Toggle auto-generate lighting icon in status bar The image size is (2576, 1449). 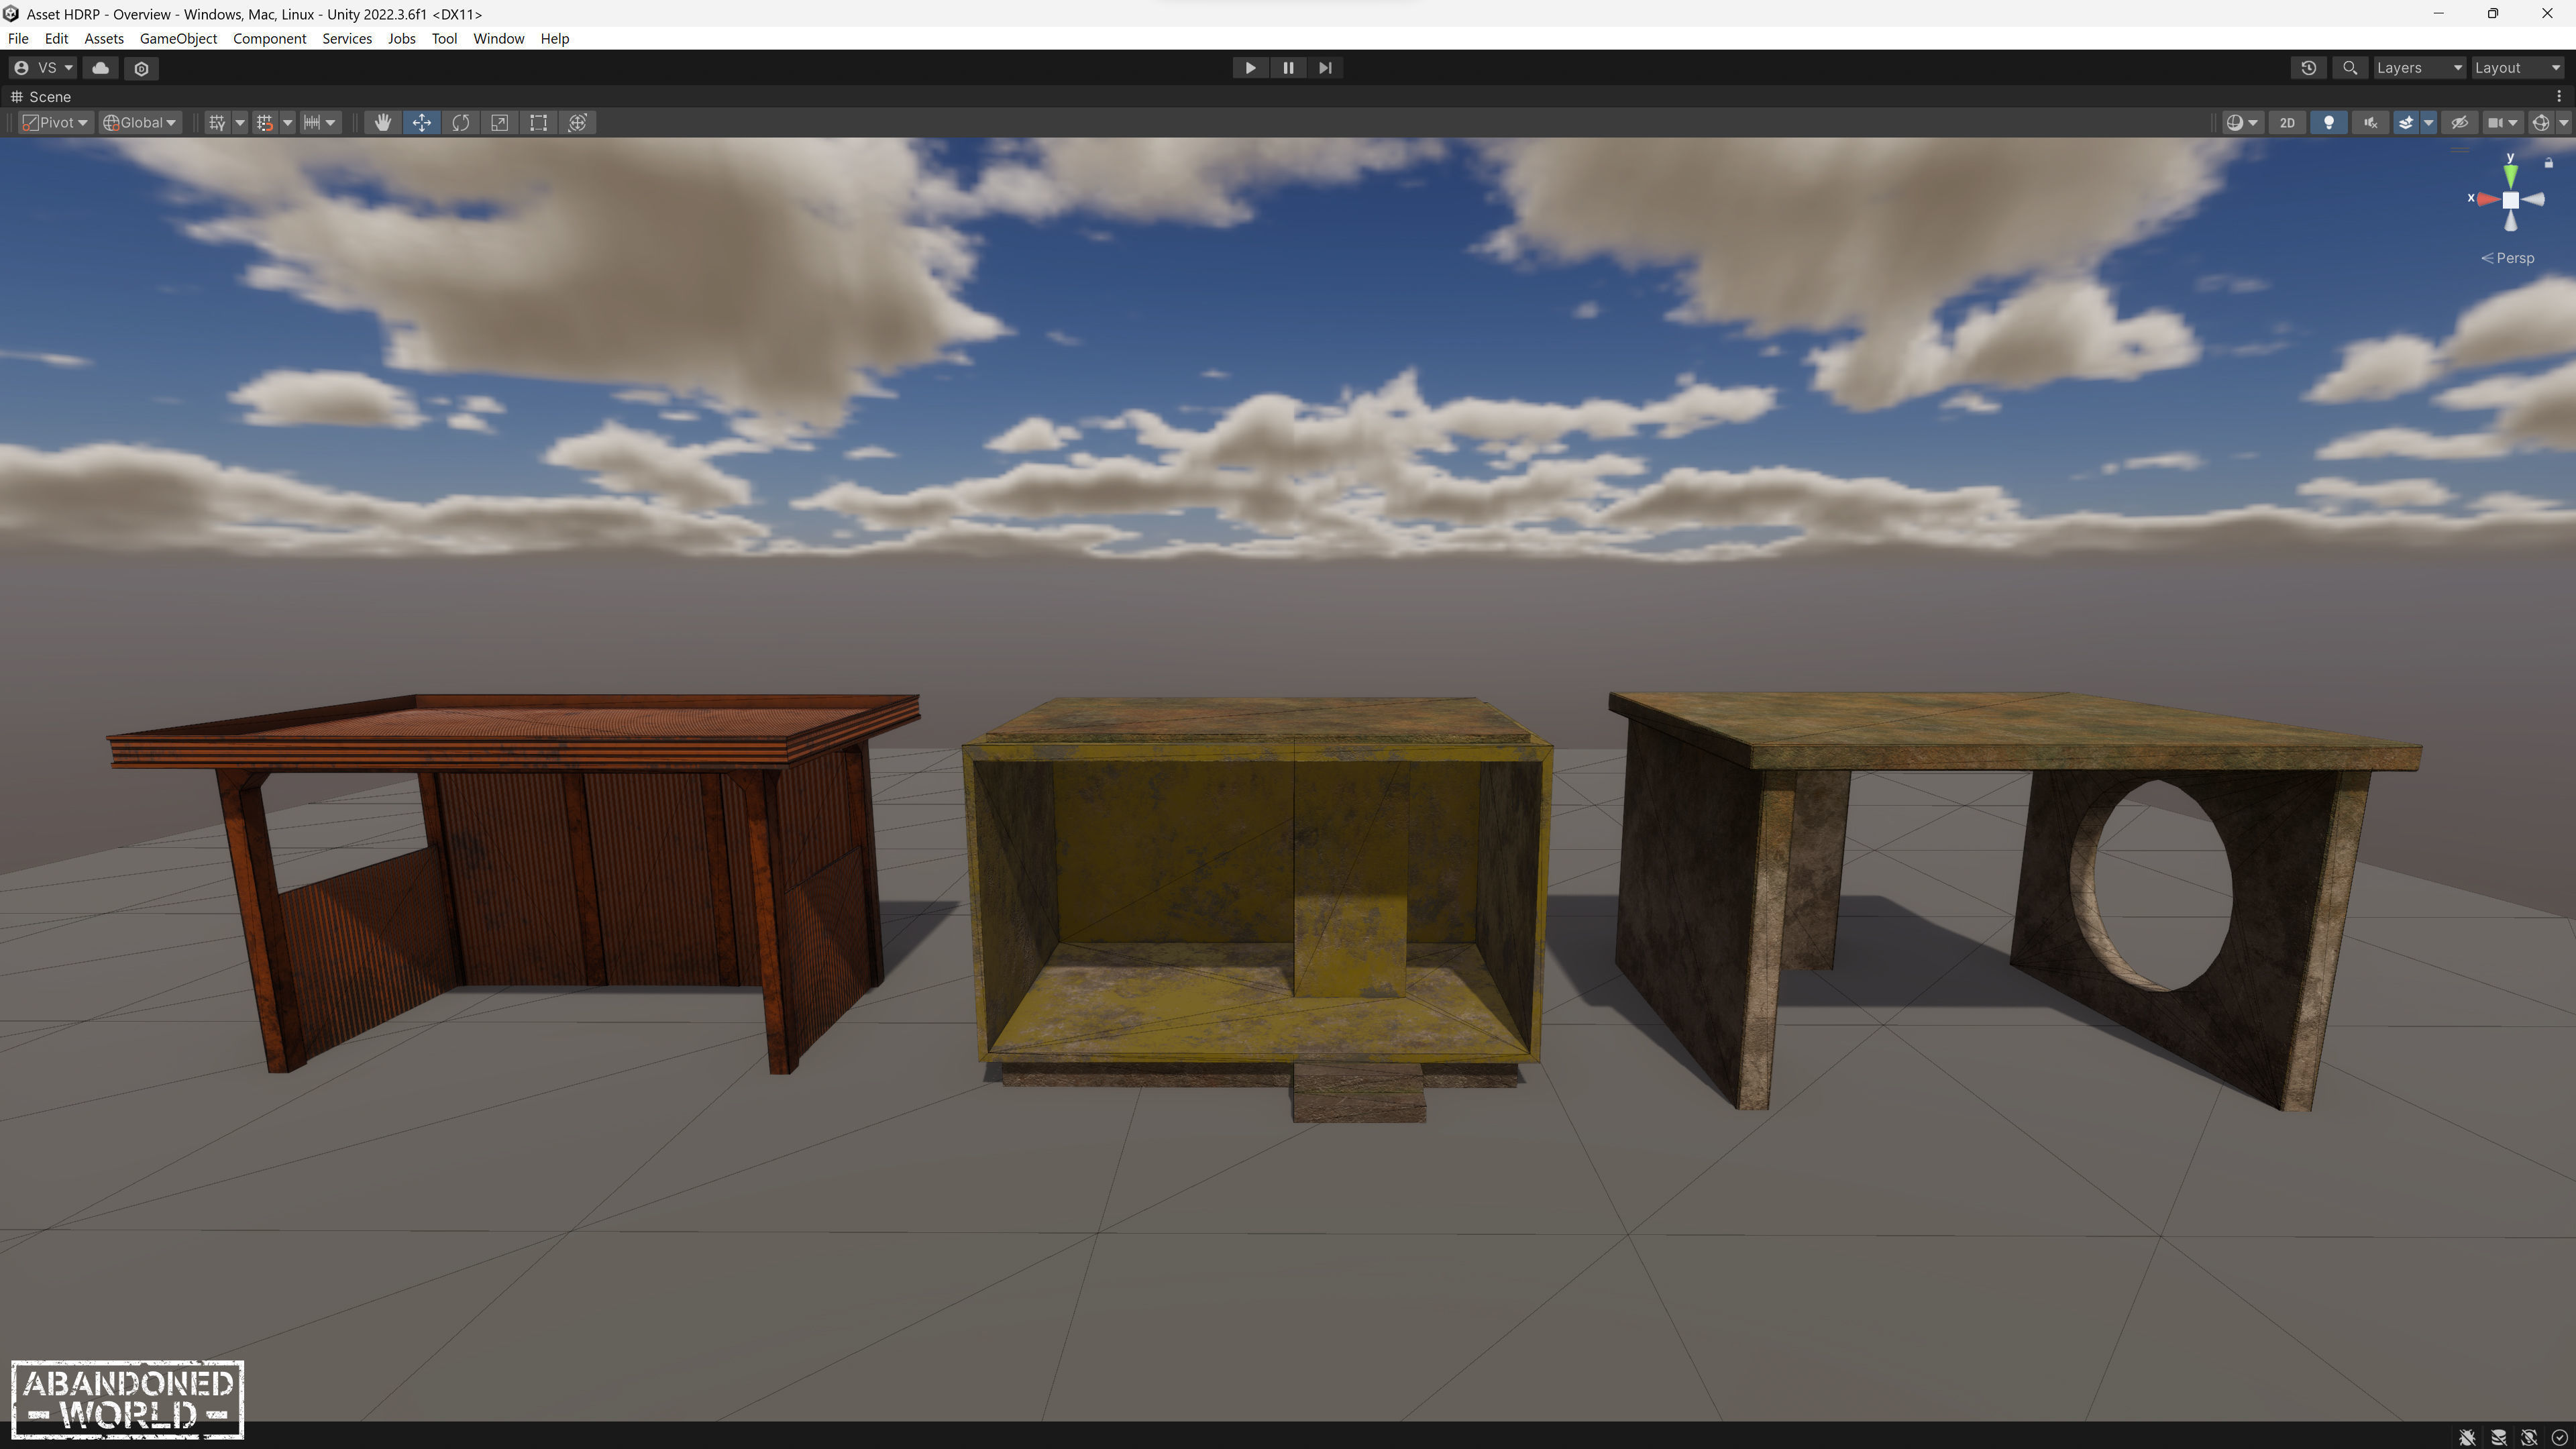pyautogui.click(x=2529, y=1437)
